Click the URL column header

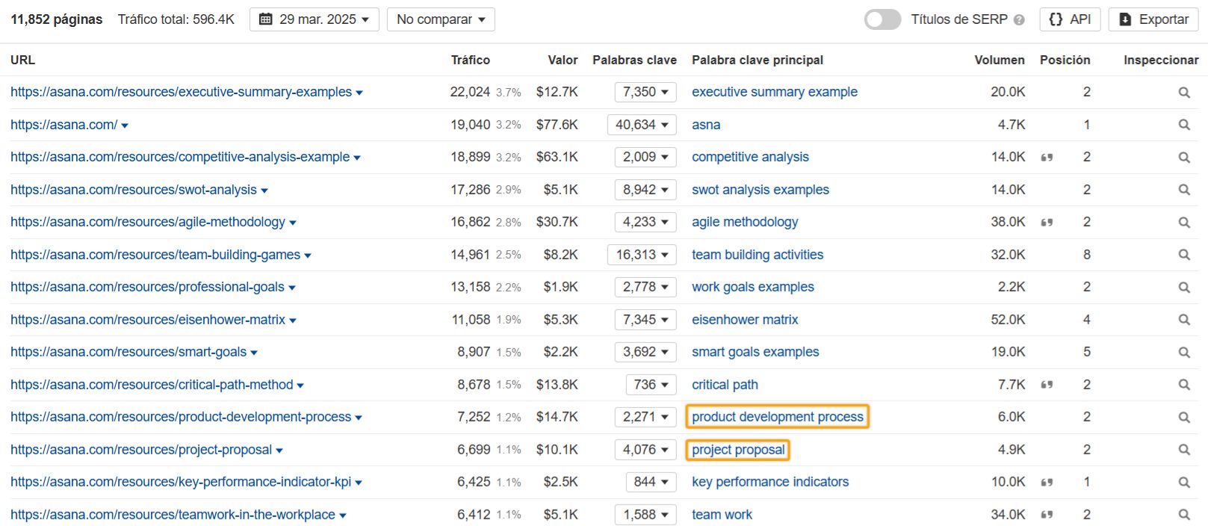point(22,60)
